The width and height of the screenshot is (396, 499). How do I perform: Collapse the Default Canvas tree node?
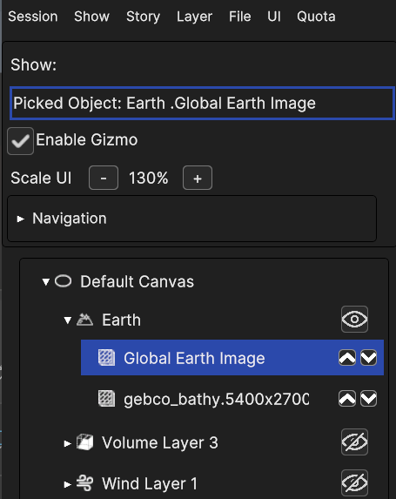pyautogui.click(x=46, y=281)
